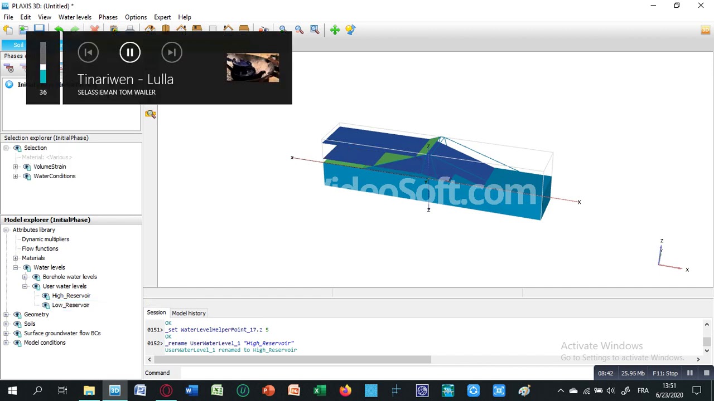Viewport: 714px width, 401px height.
Task: Open the Opera browser taskbar icon
Action: pyautogui.click(x=166, y=390)
